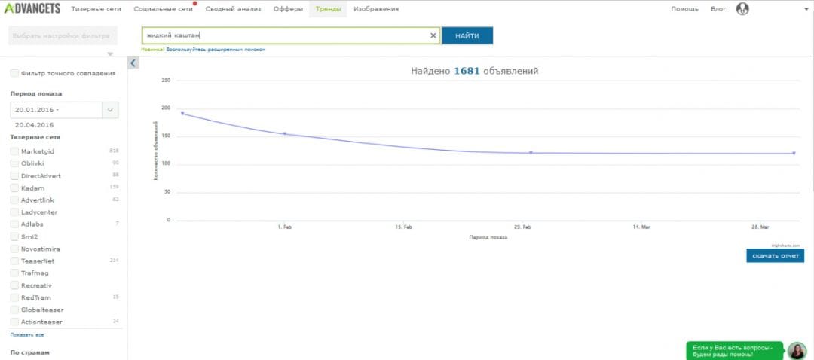Click the Скачать отчет button
This screenshot has width=814, height=360.
coord(775,256)
